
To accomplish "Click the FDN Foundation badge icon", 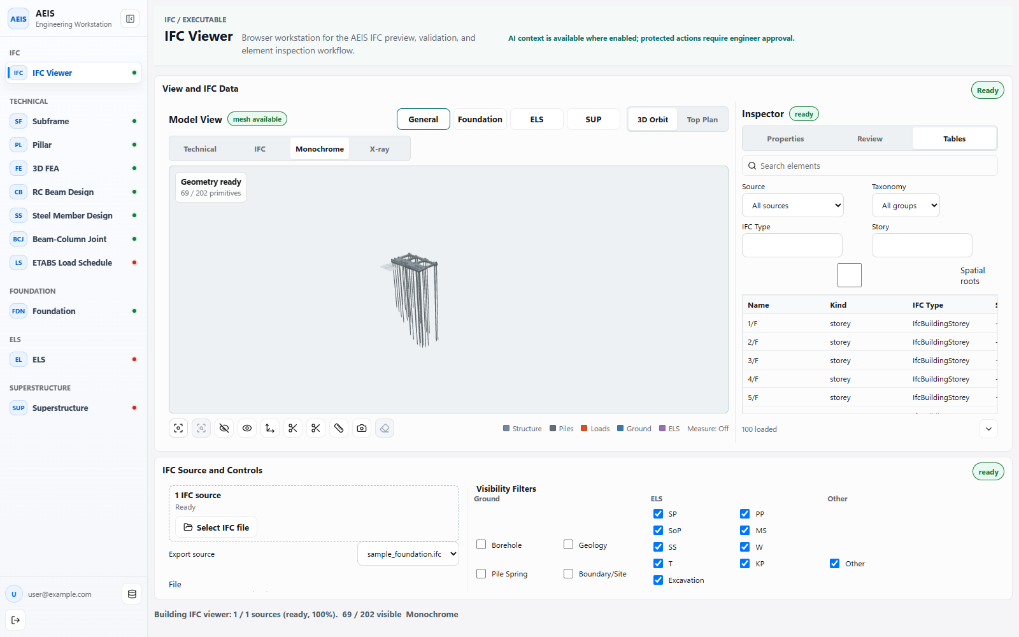I will point(18,311).
